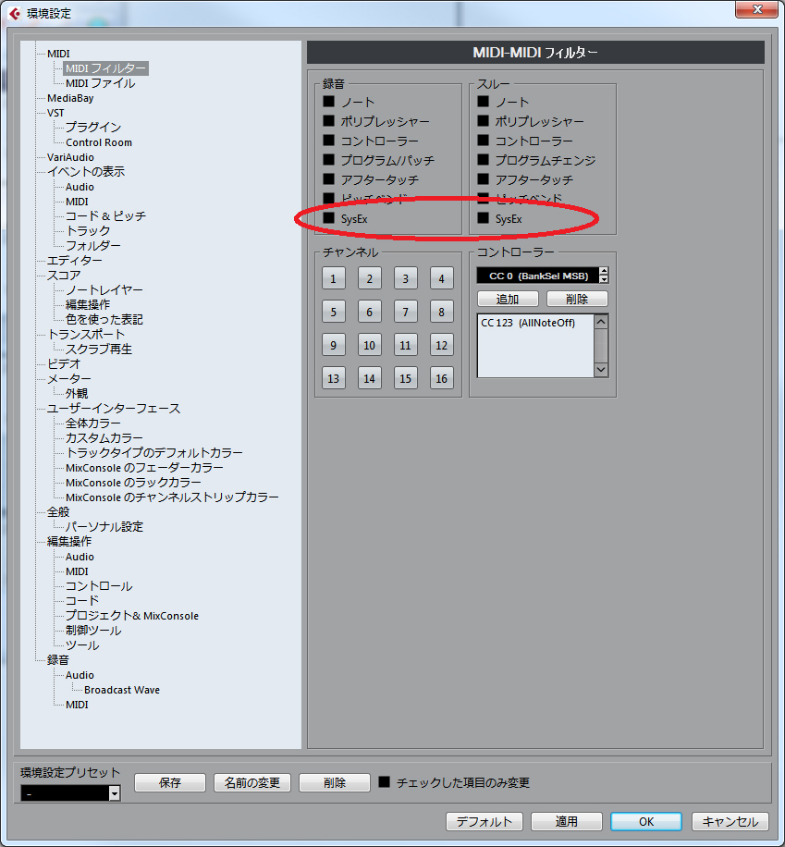The image size is (785, 847).
Task: Toggle MIDI channel 16 filter button
Action: (x=441, y=379)
